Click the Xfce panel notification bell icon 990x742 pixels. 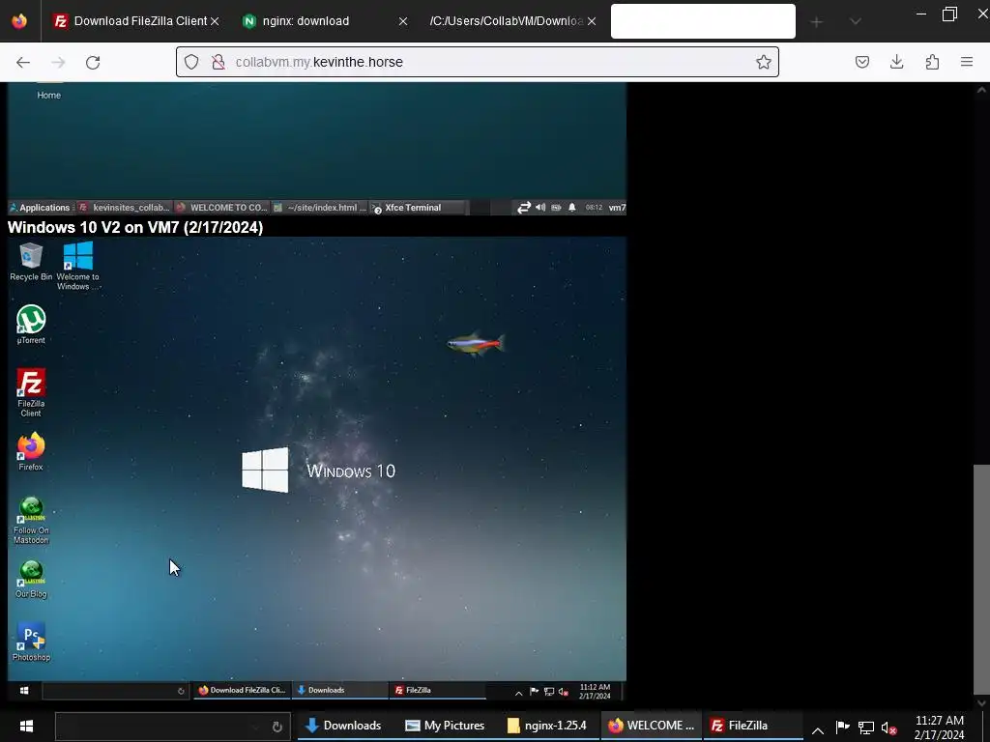coord(572,207)
